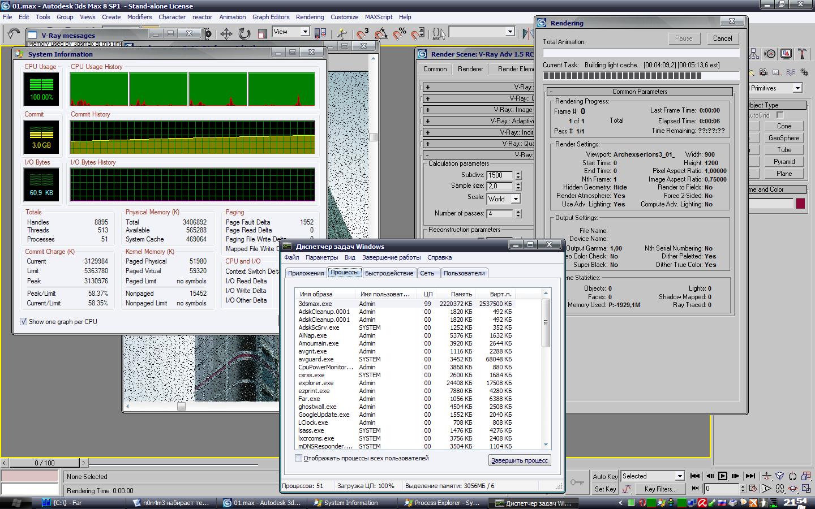Image resolution: width=815 pixels, height=509 pixels.
Task: Open the Rendering menu
Action: [310, 17]
